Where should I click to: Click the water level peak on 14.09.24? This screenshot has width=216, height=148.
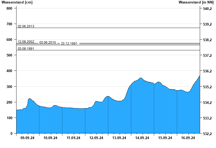tap(141, 78)
